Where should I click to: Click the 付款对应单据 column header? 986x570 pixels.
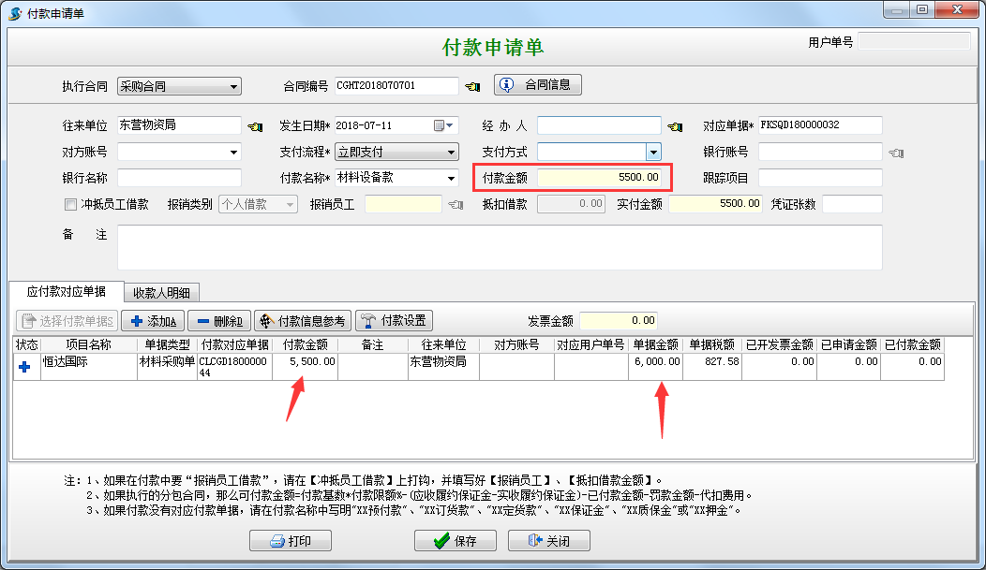[x=235, y=344]
